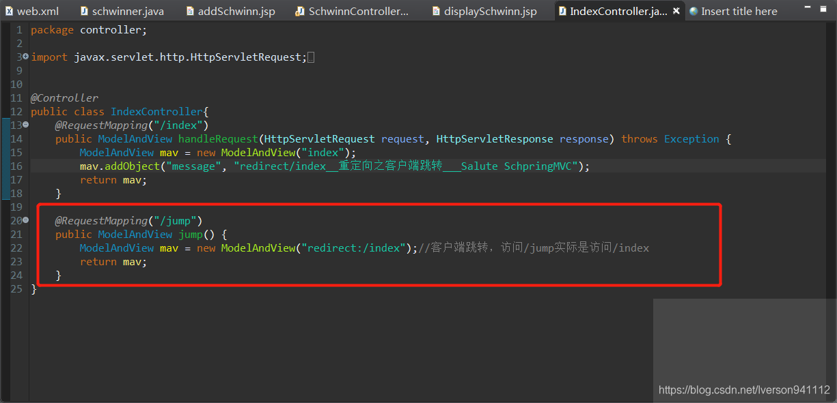Open the addSchwinn.jsp tab
Image resolution: width=837 pixels, height=403 pixels.
(x=230, y=12)
